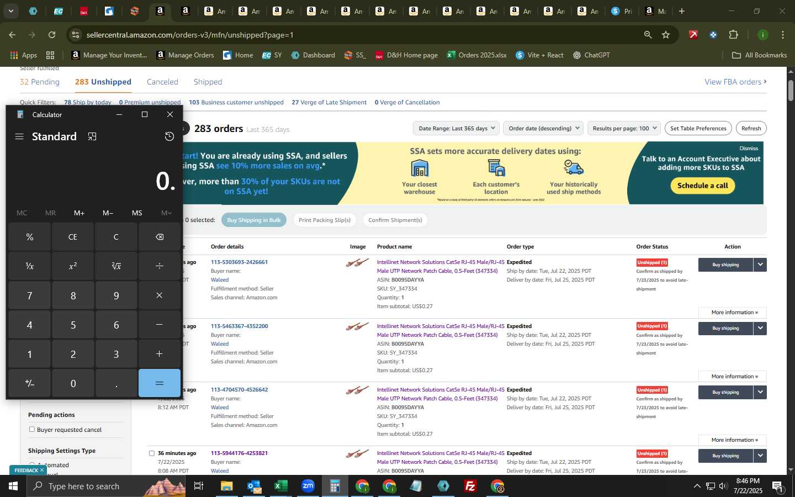Click the Calculator equals key

pos(160,383)
